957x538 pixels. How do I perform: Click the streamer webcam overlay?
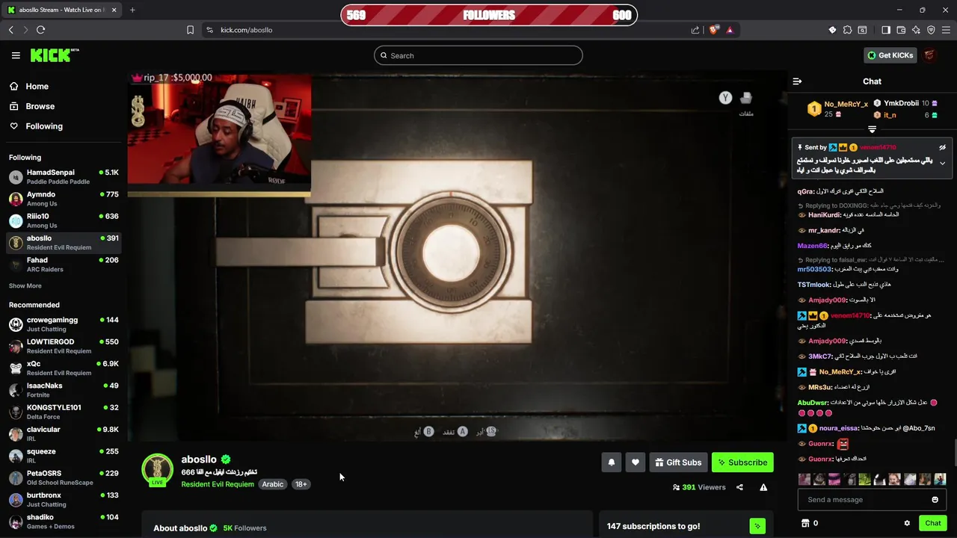click(x=219, y=133)
